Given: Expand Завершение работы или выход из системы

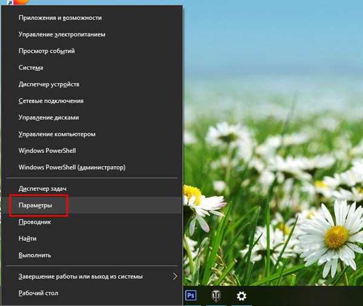Looking at the screenshot, I should click(x=92, y=276).
